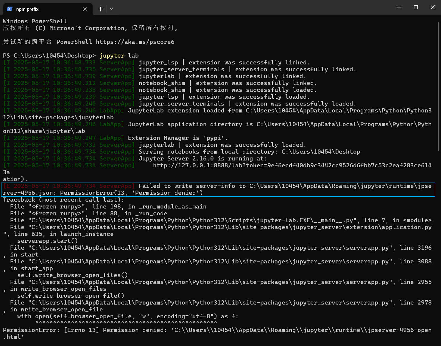
Task: Click 'PermissionError: [Errno 13]' final line
Action: pyautogui.click(x=217, y=333)
